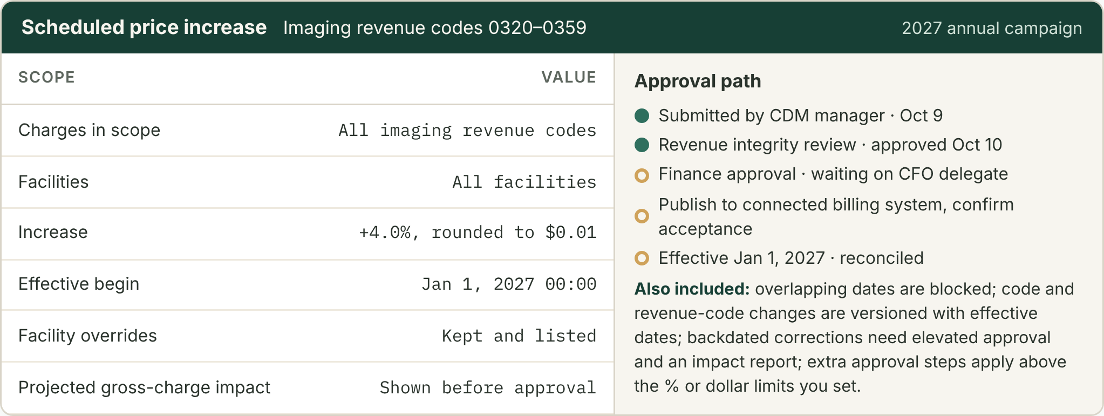Click the value 'All facilities'
The height and width of the screenshot is (416, 1104).
pyautogui.click(x=524, y=182)
